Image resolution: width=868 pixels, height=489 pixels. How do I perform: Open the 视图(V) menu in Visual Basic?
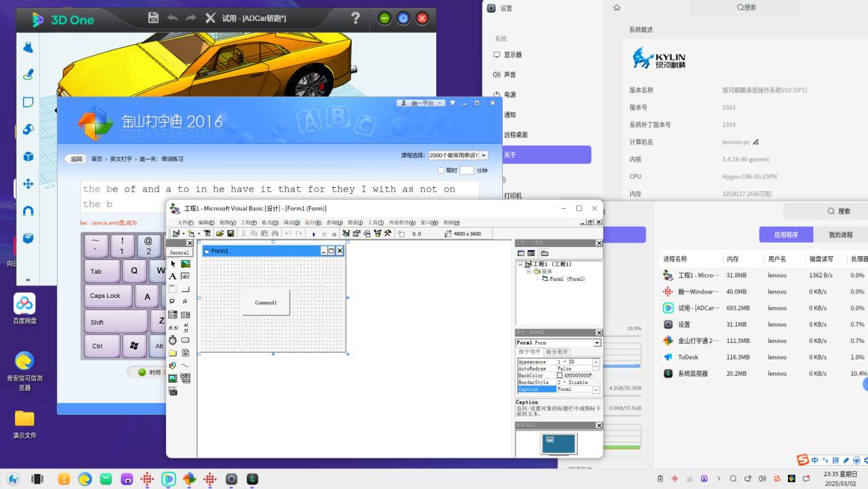(x=227, y=222)
